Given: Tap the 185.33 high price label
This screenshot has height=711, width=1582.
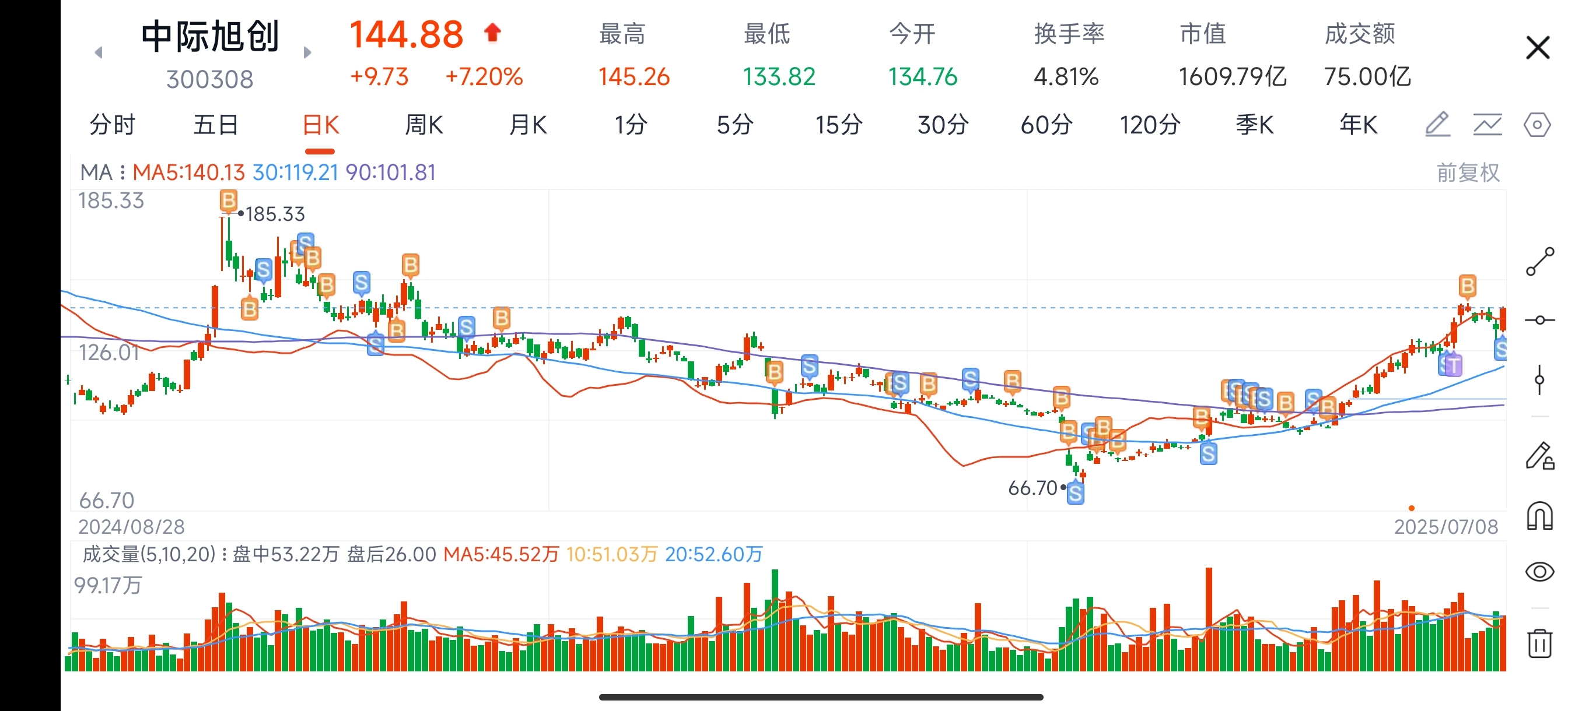Looking at the screenshot, I should 275,214.
